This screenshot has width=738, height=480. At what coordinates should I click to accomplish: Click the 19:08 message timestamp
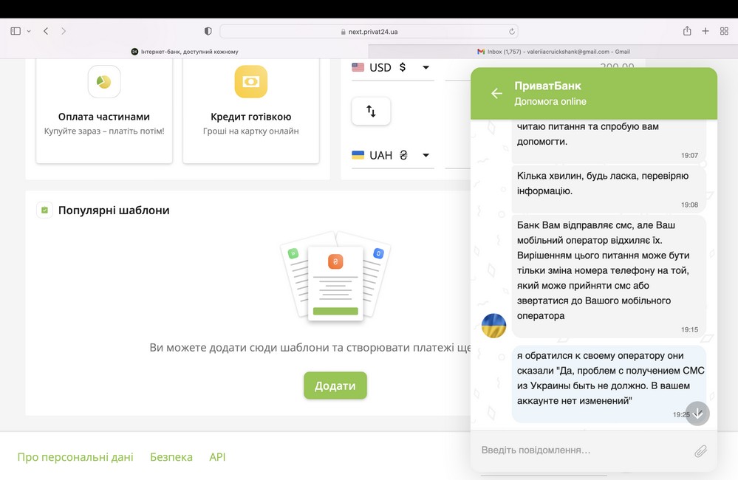[x=689, y=205]
